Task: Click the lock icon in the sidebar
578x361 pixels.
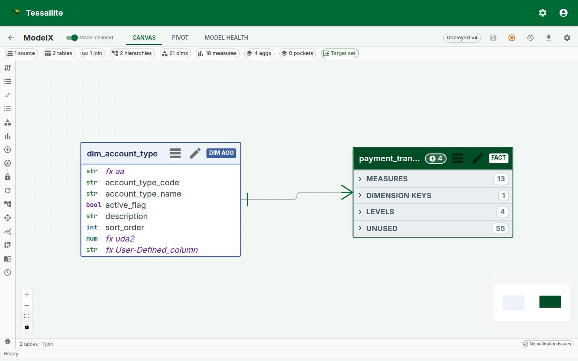Action: coord(8,177)
